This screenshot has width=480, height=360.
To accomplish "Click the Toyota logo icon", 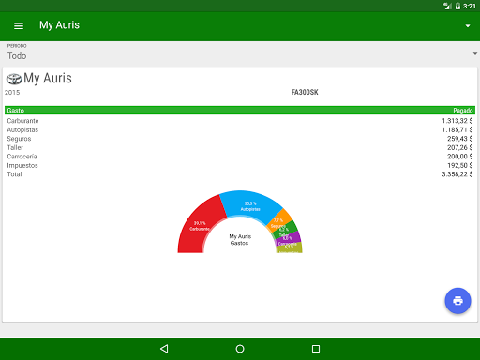I will click(x=14, y=79).
